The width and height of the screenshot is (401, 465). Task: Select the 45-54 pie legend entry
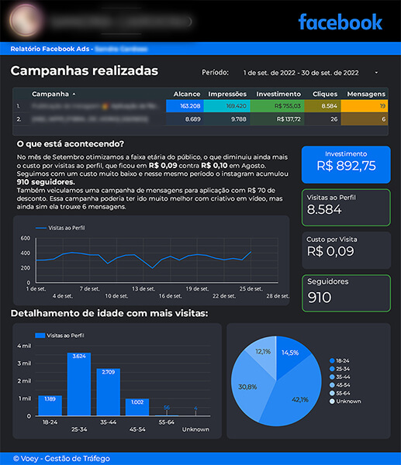click(340, 385)
